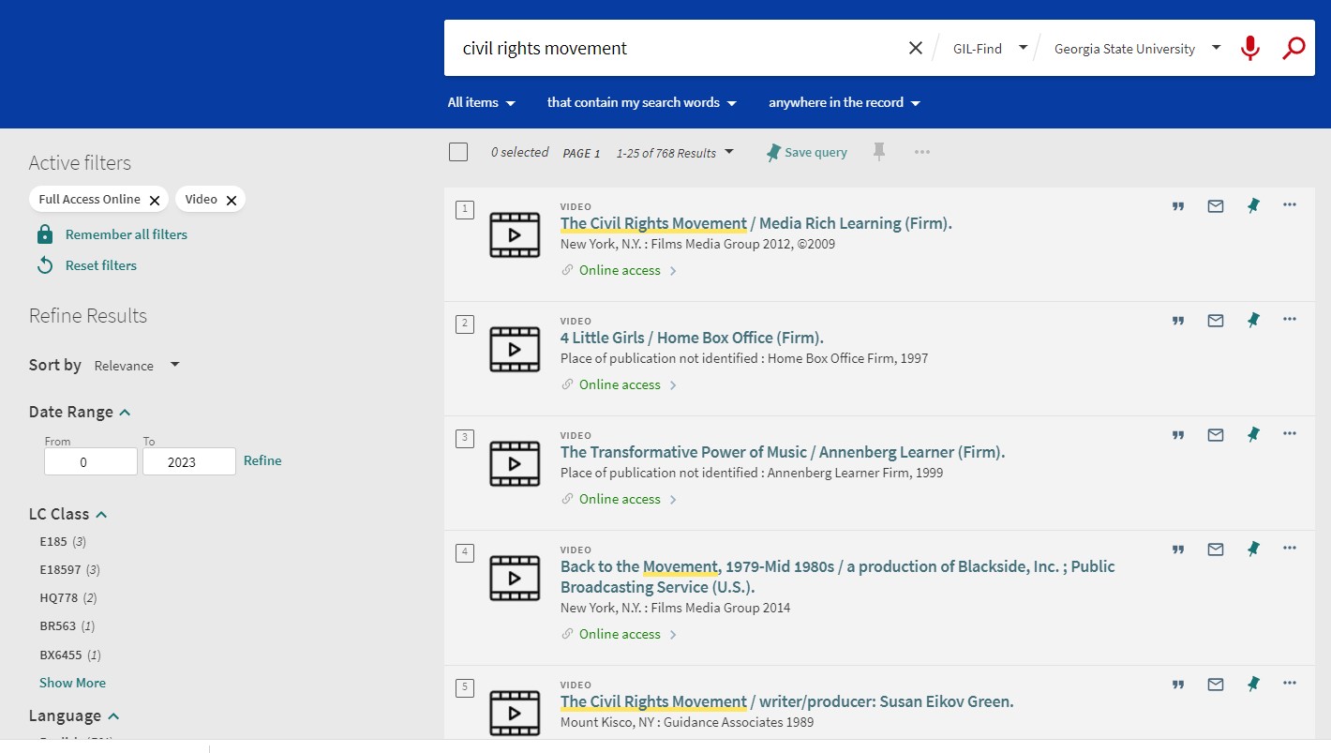Open the ellipsis menu in the results toolbar
The width and height of the screenshot is (1331, 753).
pos(921,151)
